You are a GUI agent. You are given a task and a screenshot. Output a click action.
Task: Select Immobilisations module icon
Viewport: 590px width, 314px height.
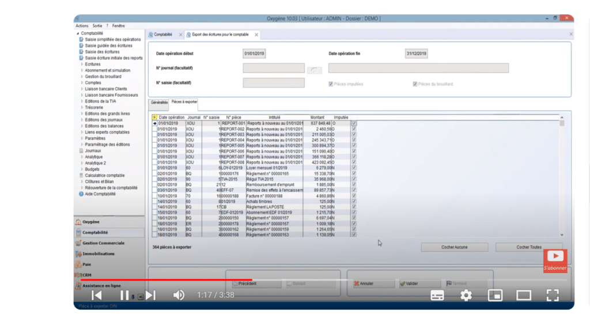(x=78, y=254)
